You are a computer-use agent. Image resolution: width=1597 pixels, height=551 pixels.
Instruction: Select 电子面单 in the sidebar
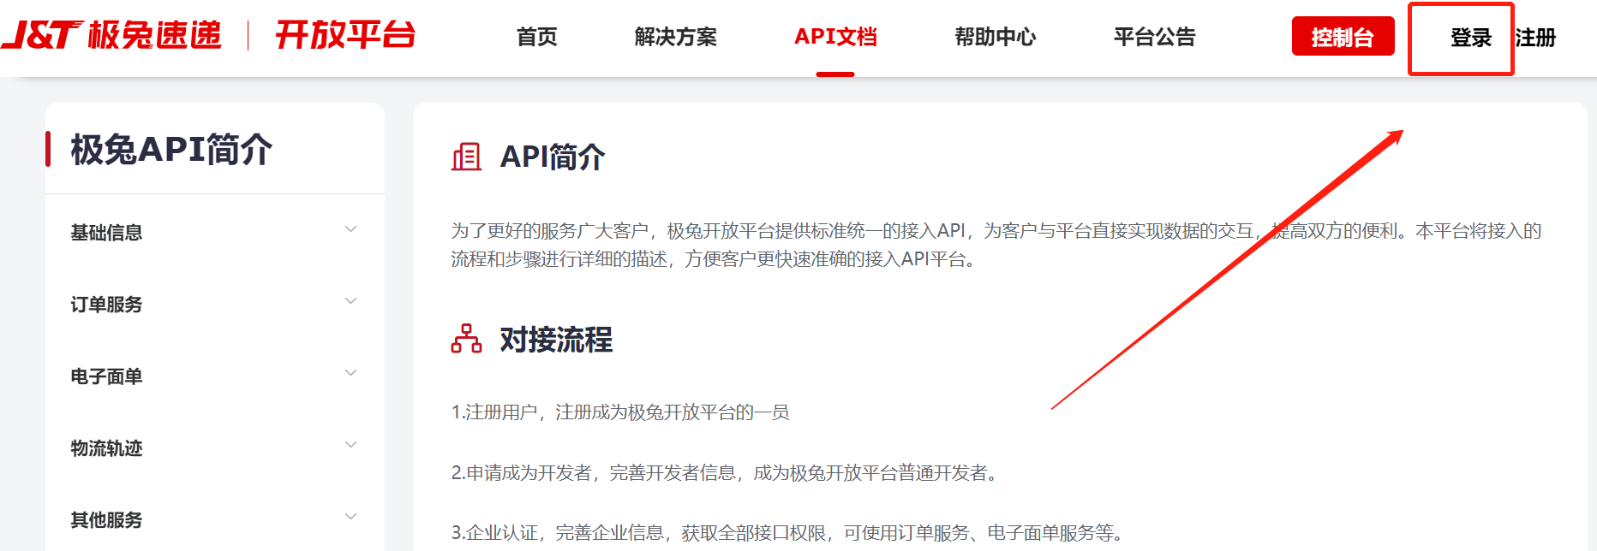tap(106, 376)
